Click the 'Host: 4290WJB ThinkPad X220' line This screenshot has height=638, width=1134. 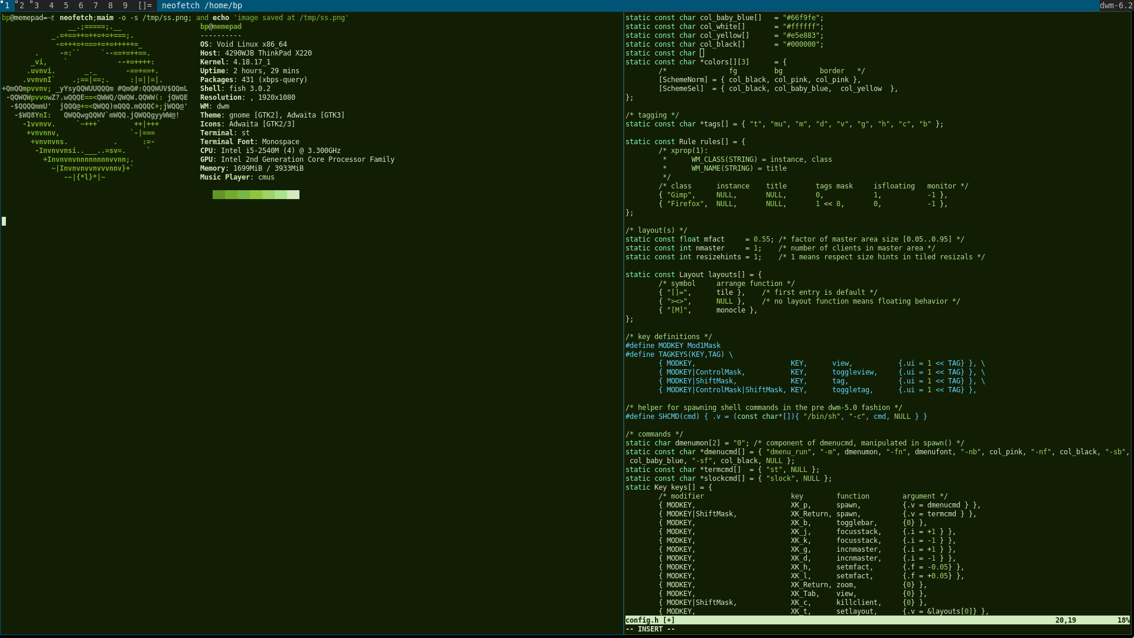256,53
